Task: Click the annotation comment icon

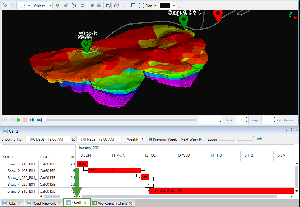Action: coord(83,6)
